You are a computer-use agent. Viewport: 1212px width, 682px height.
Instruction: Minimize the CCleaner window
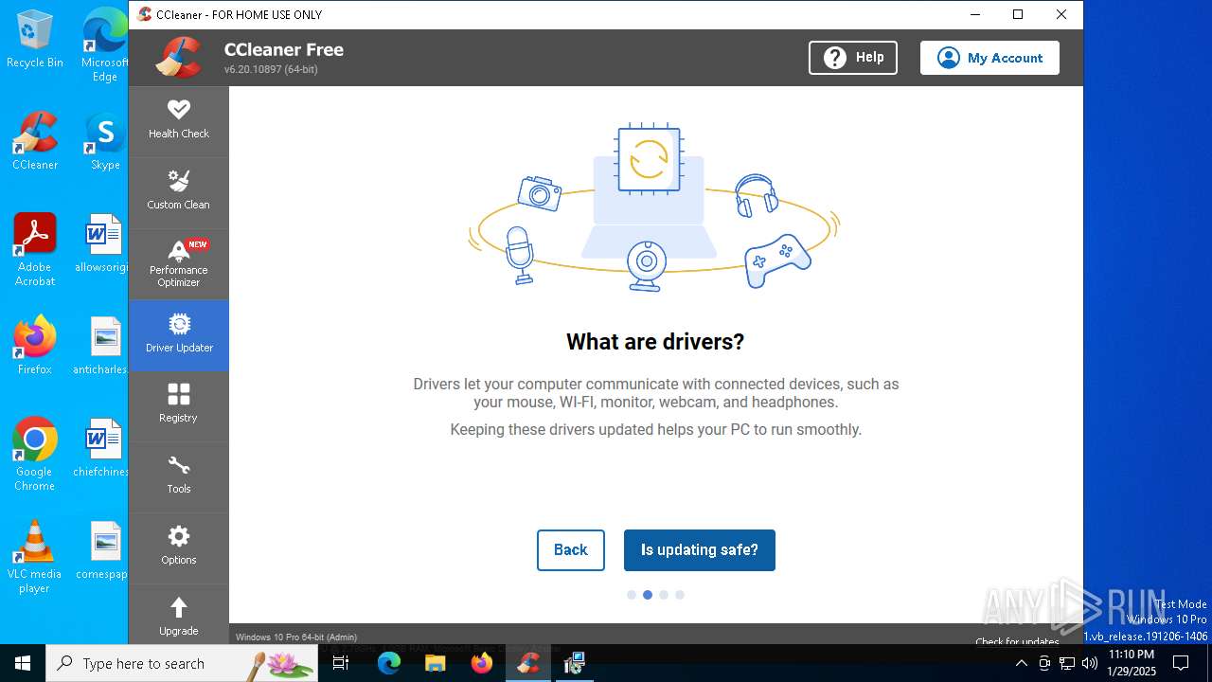tap(975, 14)
